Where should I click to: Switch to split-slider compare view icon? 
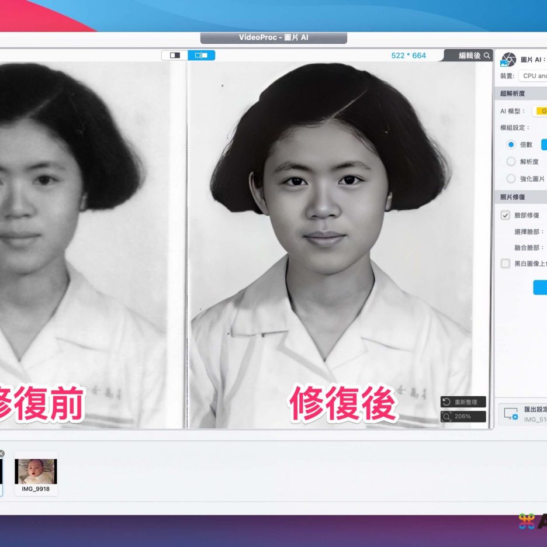(175, 55)
